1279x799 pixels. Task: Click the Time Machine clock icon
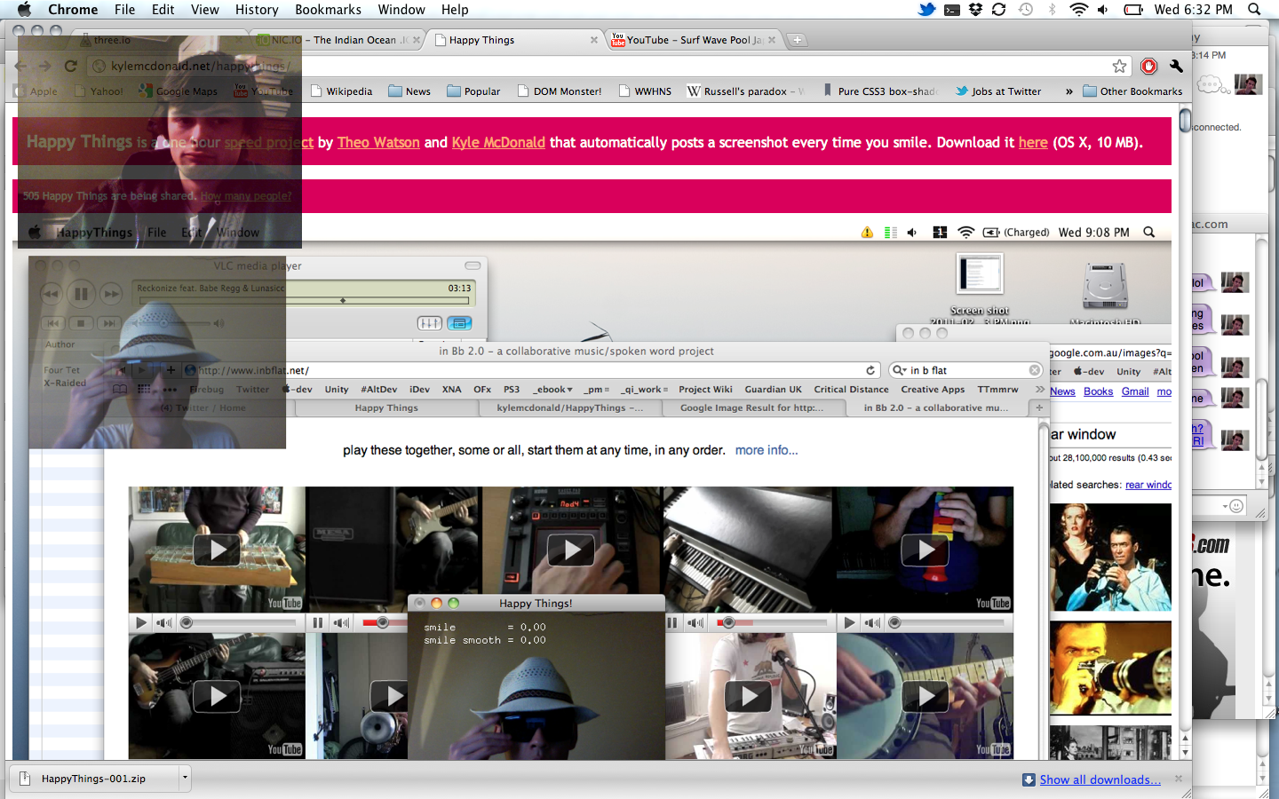1026,10
